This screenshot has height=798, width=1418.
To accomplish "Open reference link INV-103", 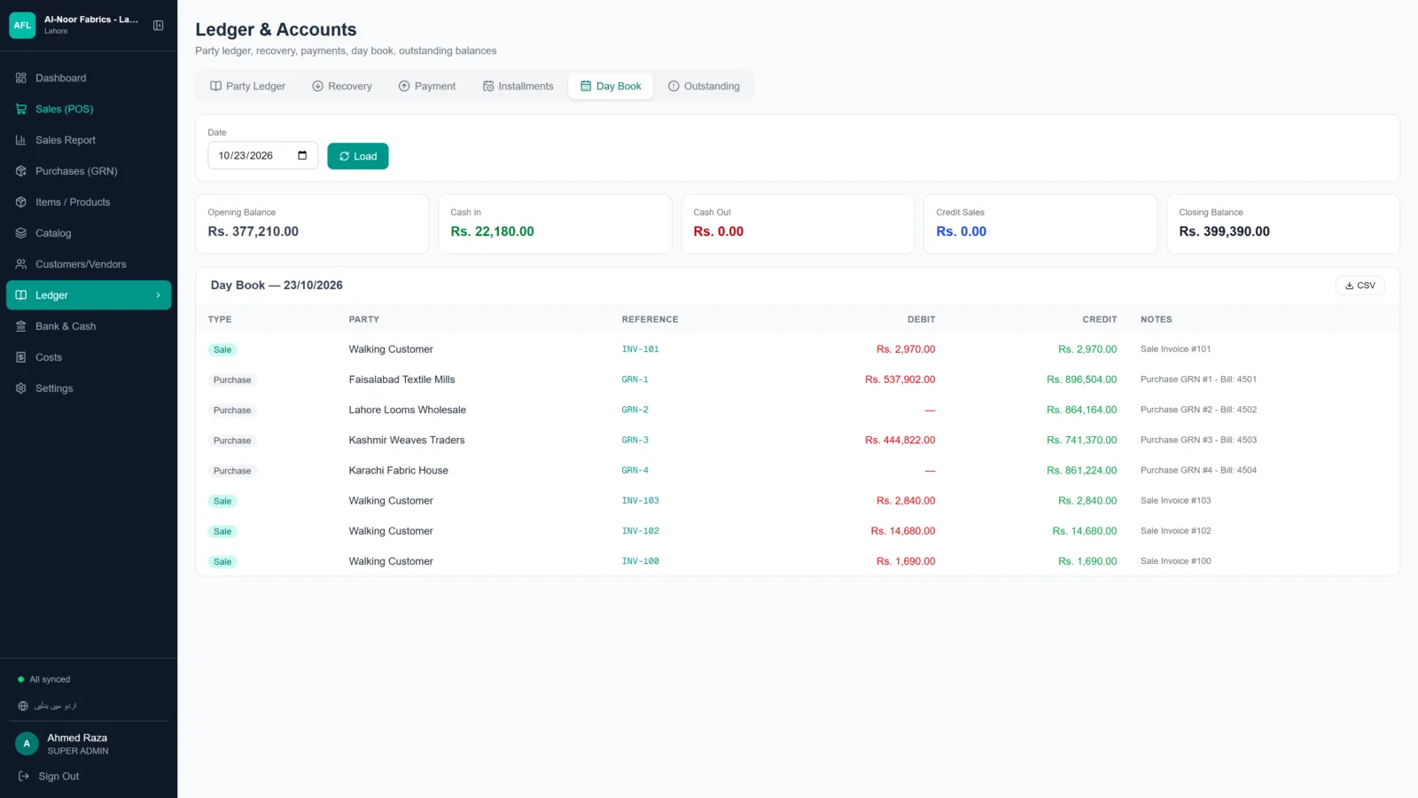I will pyautogui.click(x=641, y=501).
